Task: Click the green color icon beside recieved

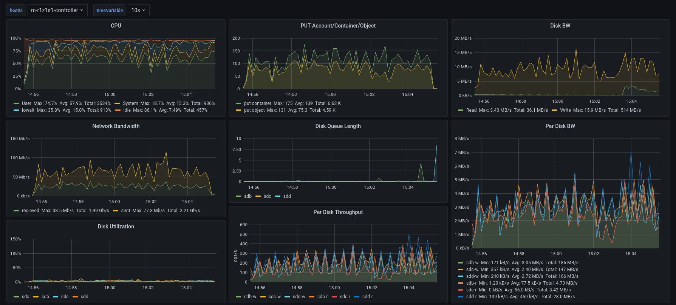Action: click(x=16, y=211)
